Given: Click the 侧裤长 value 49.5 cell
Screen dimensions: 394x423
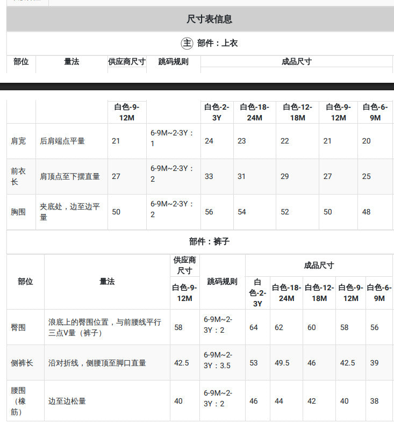Looking at the screenshot, I should (x=286, y=363).
